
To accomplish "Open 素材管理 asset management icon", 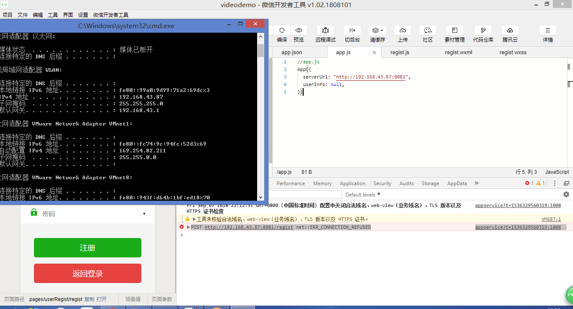I will 455,30.
